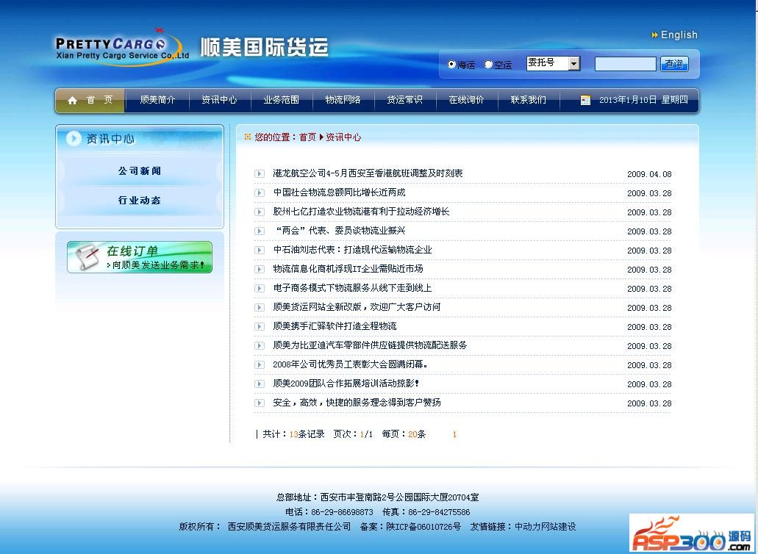The width and height of the screenshot is (758, 554).
Task: Click 首页 in the breadcrumb
Action: 307,137
